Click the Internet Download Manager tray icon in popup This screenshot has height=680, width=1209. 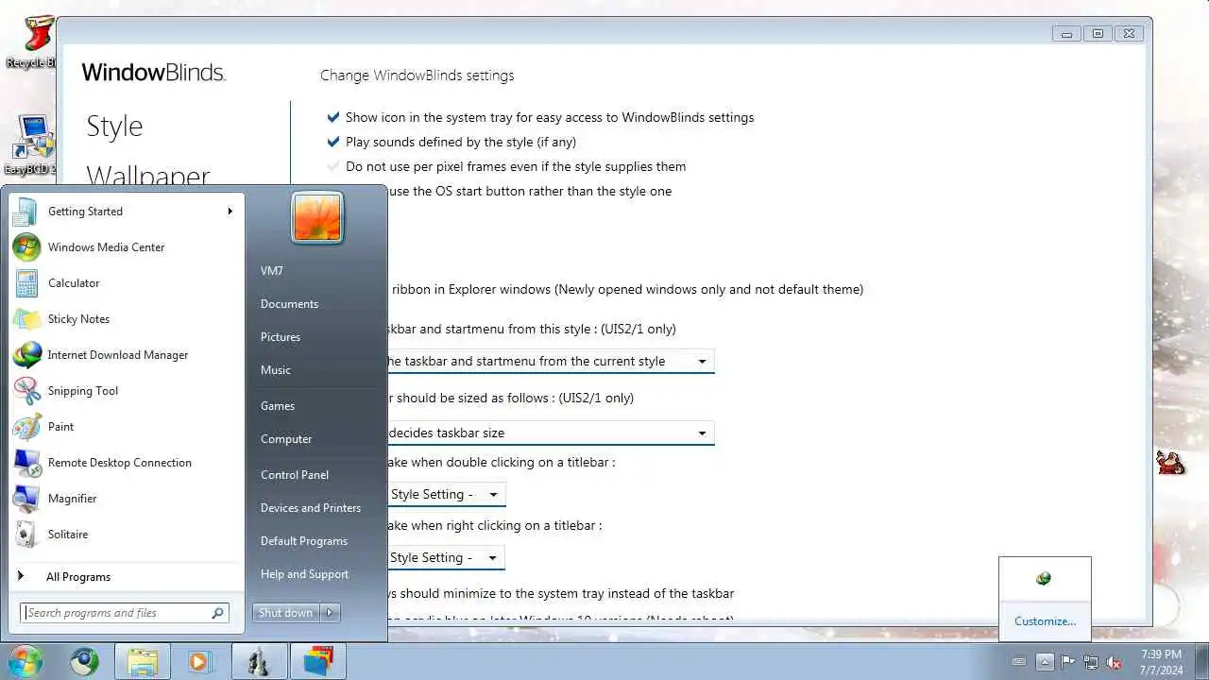pos(1044,579)
